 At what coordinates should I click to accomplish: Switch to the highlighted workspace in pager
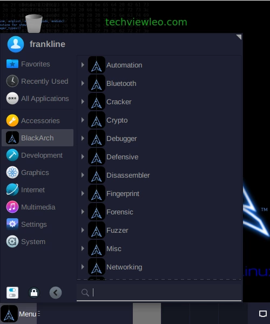point(147,313)
